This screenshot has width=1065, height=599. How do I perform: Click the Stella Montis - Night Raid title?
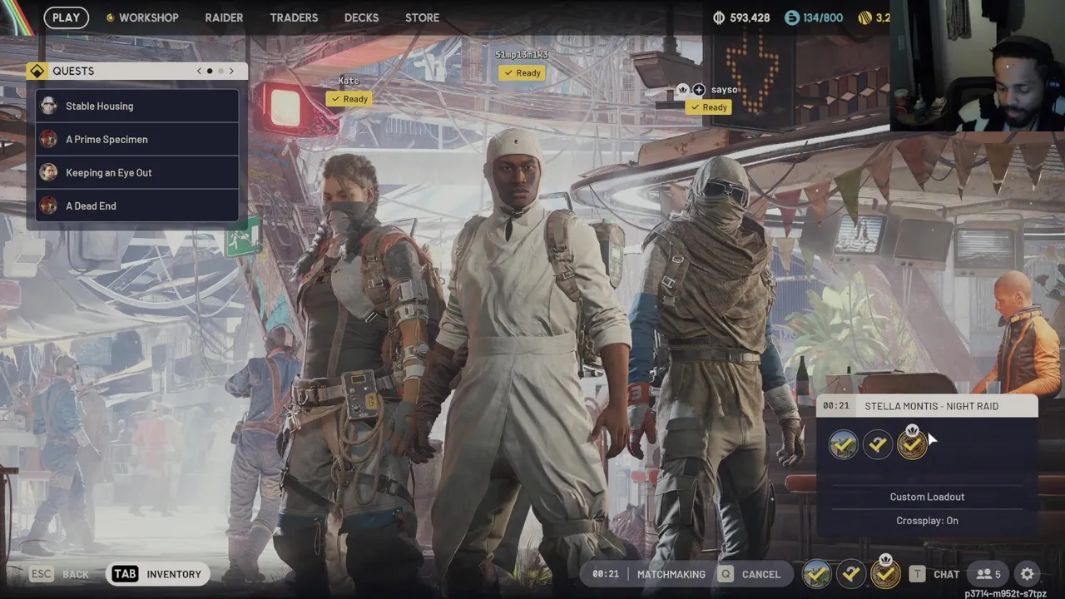coord(931,406)
